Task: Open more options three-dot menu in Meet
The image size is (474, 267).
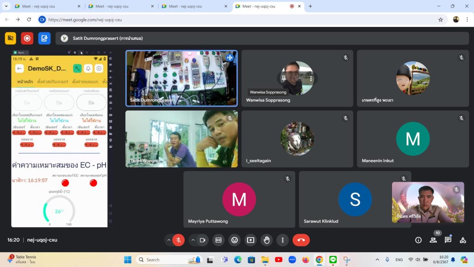Action: click(283, 240)
